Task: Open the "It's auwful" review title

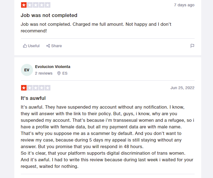Action: [33, 98]
